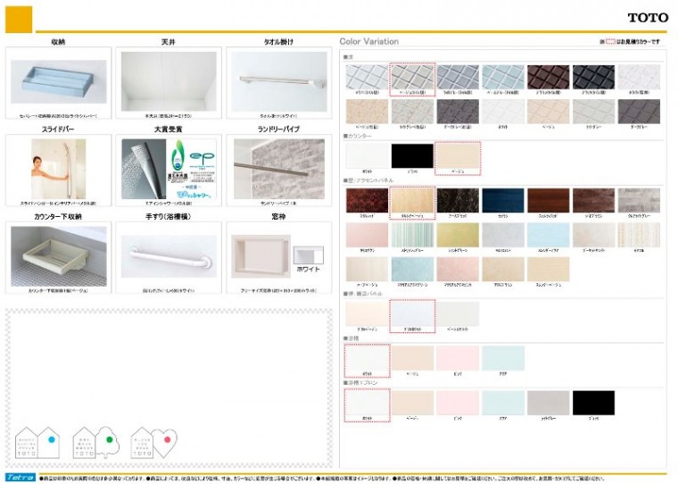The height and width of the screenshot is (484, 678).
Task: Select the TOTO tree icon with green dot
Action: 95,442
